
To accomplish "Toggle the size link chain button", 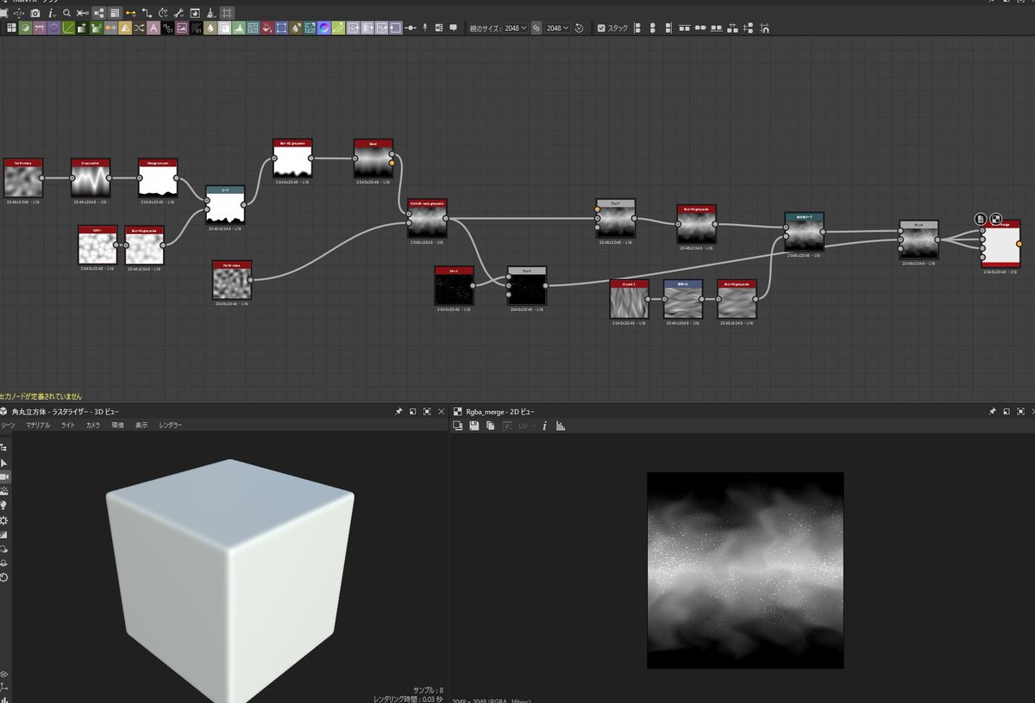I will tap(536, 28).
